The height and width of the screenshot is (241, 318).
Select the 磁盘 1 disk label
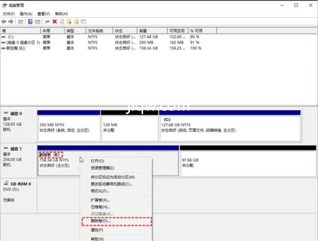pyautogui.click(x=16, y=148)
